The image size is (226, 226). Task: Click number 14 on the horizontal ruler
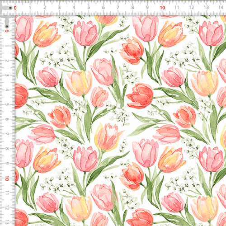click(221, 7)
